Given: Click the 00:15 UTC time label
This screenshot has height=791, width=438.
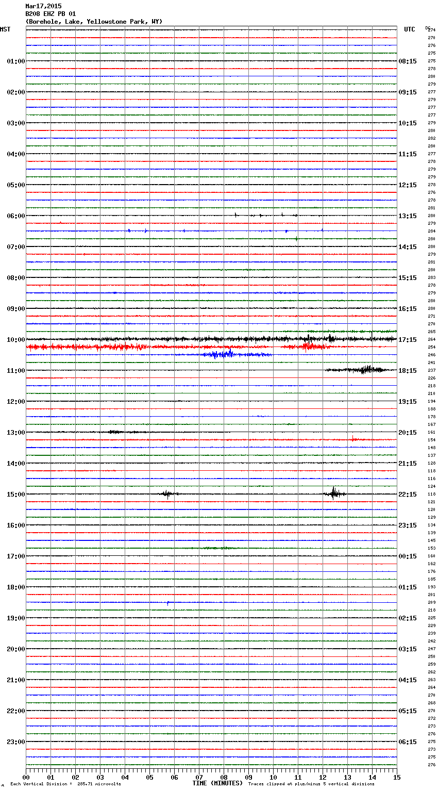Looking at the screenshot, I should (408, 556).
